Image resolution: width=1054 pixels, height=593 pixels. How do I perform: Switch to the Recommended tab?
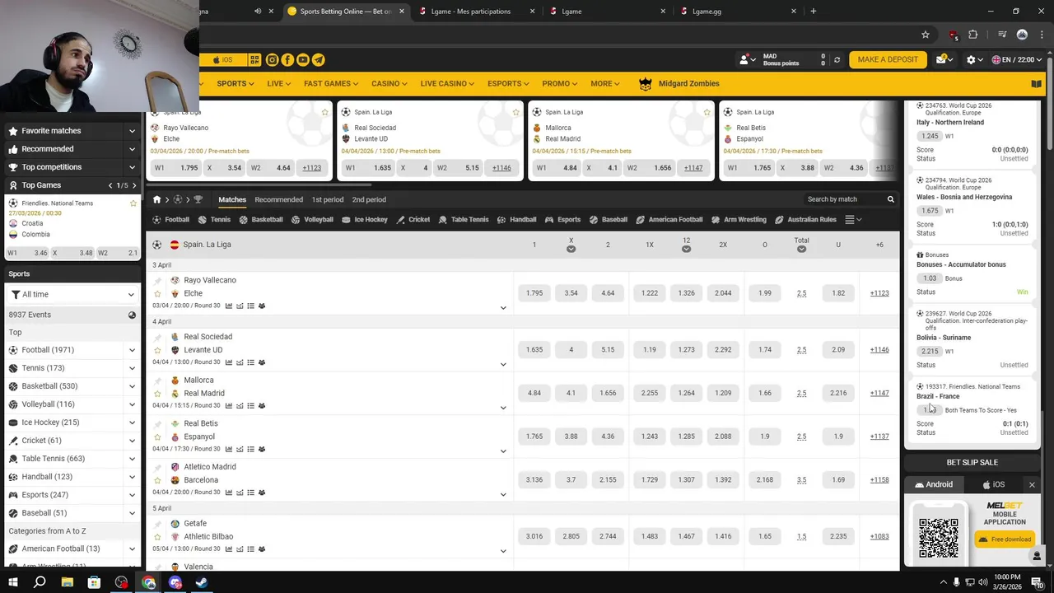pos(278,199)
